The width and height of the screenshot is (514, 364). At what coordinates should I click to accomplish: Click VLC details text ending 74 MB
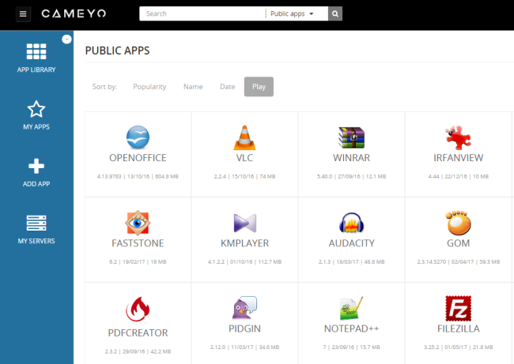coord(244,176)
